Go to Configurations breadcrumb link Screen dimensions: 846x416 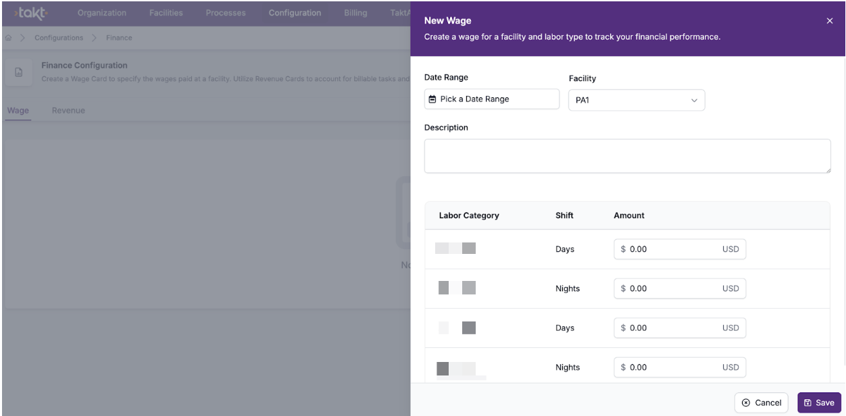coord(59,38)
